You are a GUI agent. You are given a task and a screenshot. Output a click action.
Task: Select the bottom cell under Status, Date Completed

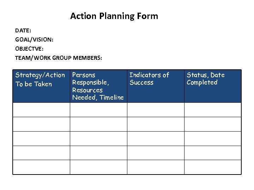213,167
